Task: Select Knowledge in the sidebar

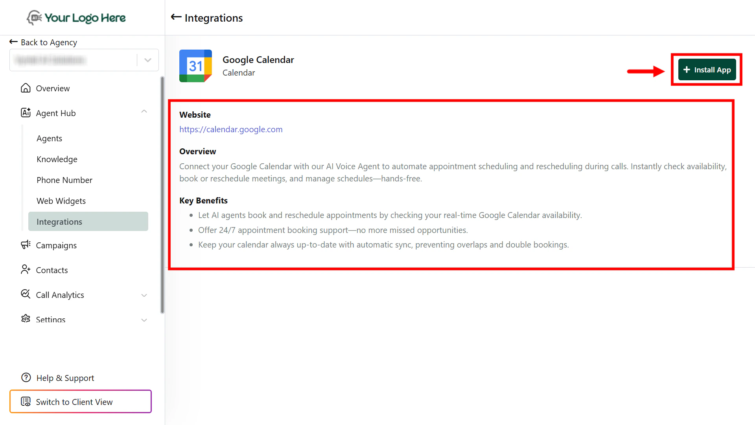Action: [57, 159]
